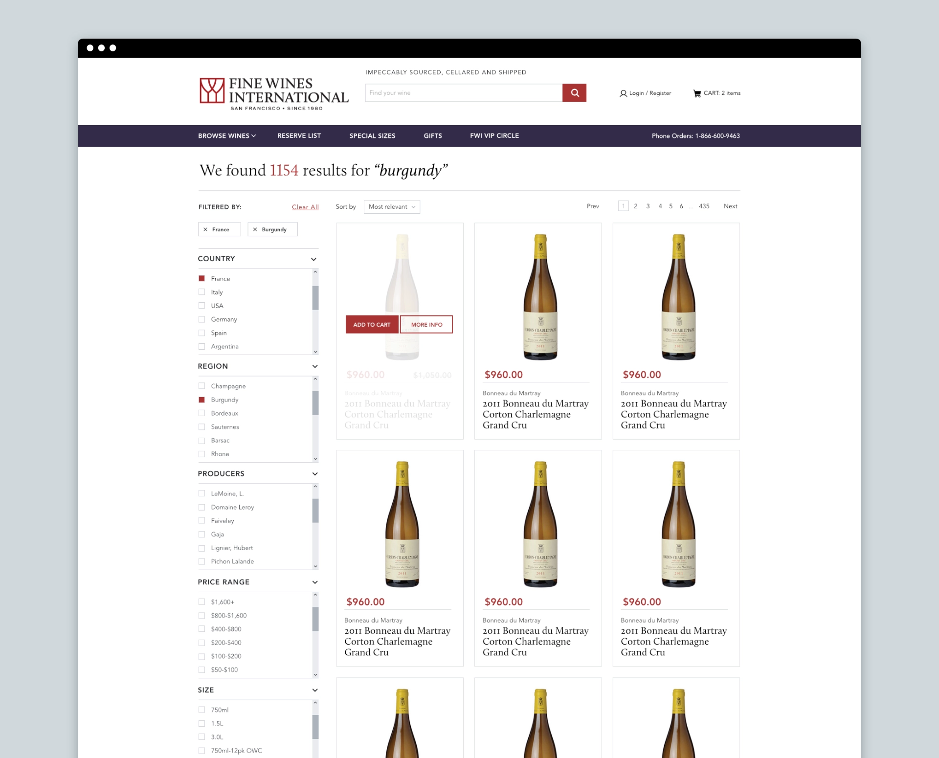Viewport: 939px width, 758px height.
Task: Open the Browse Wines dropdown menu
Action: coord(227,136)
